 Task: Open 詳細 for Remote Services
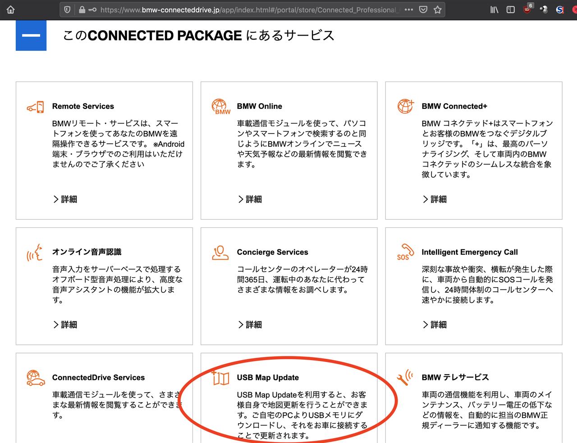(x=65, y=199)
